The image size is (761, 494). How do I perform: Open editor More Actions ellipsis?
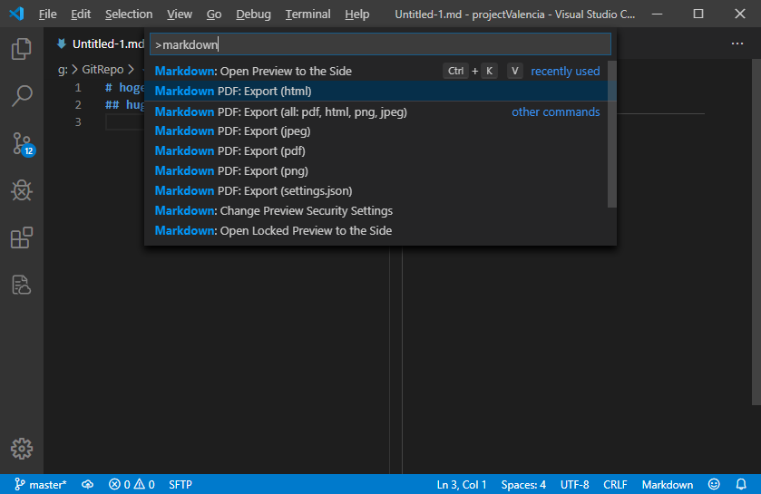(x=737, y=44)
